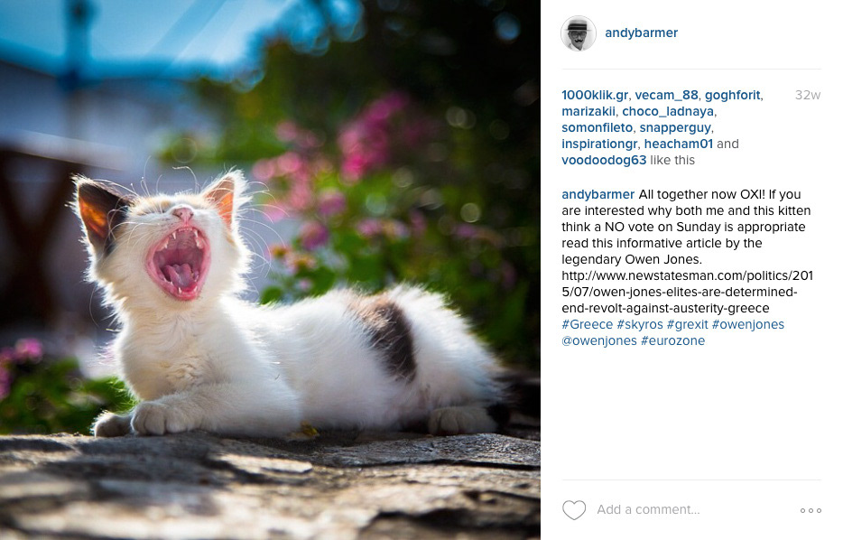Open voodoodog63's profile link
This screenshot has height=540, width=843.
[604, 160]
